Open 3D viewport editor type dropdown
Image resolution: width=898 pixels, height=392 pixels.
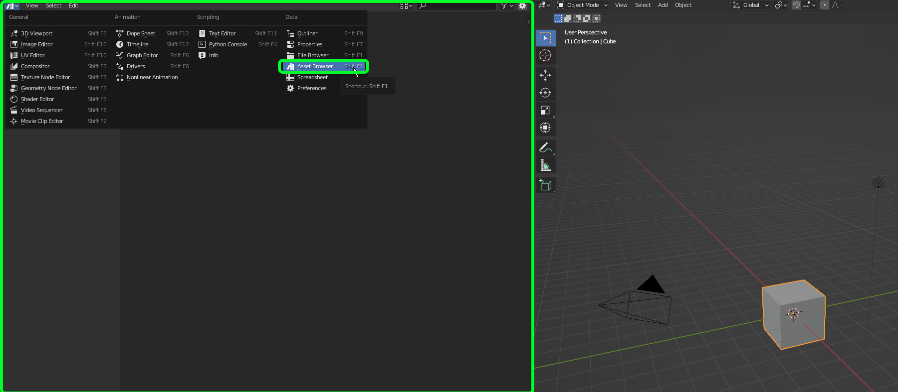[x=544, y=5]
